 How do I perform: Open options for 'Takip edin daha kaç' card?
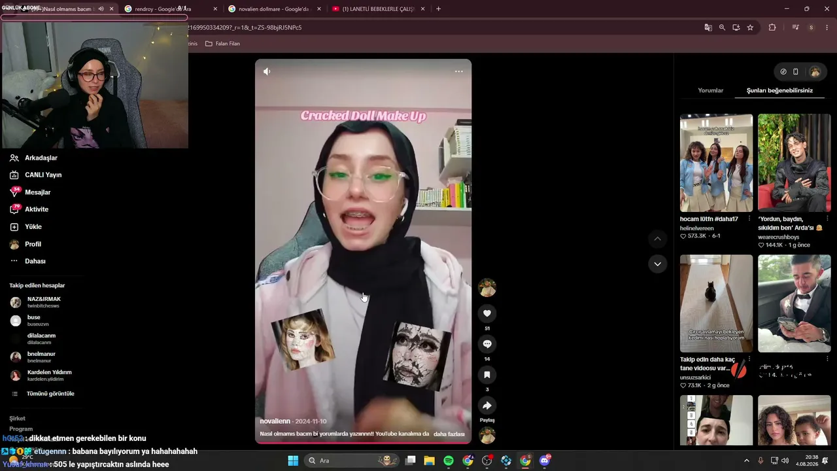(x=749, y=359)
